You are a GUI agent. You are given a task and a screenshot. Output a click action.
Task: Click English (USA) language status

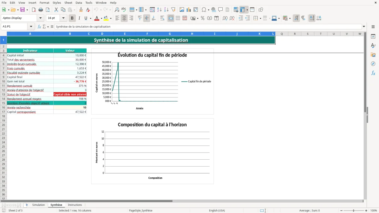pos(217,210)
